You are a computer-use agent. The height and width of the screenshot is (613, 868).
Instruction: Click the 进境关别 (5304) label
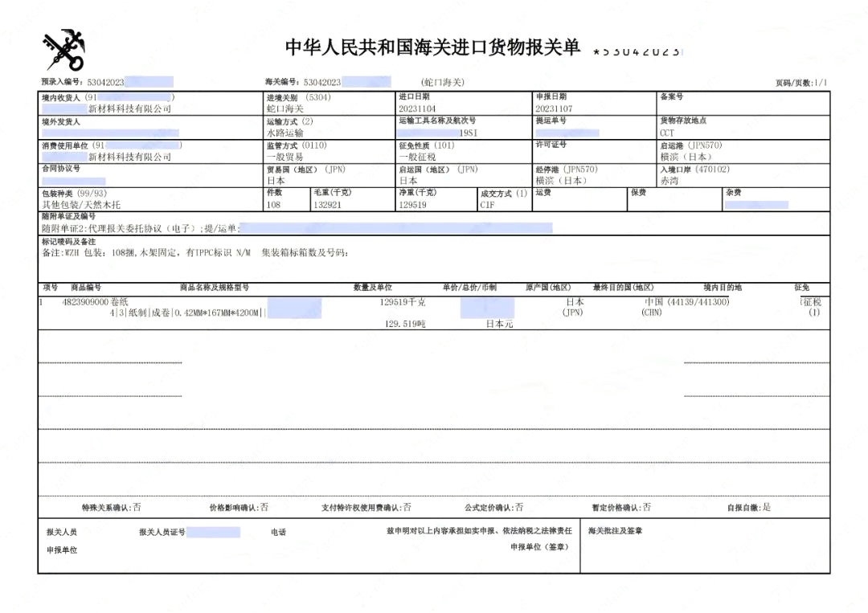298,97
